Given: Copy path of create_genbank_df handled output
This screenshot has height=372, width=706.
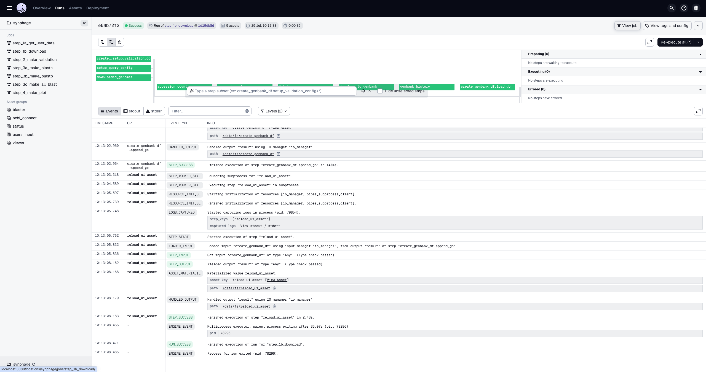Looking at the screenshot, I should [x=279, y=154].
